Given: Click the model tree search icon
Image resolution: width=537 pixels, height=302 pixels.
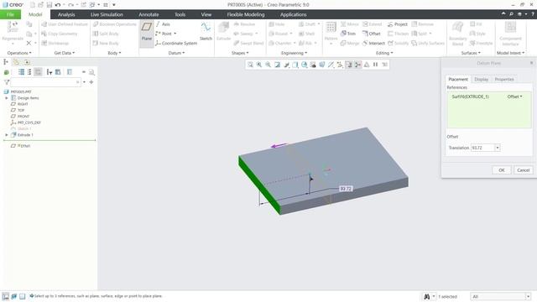Looking at the screenshot, I should click(x=91, y=72).
